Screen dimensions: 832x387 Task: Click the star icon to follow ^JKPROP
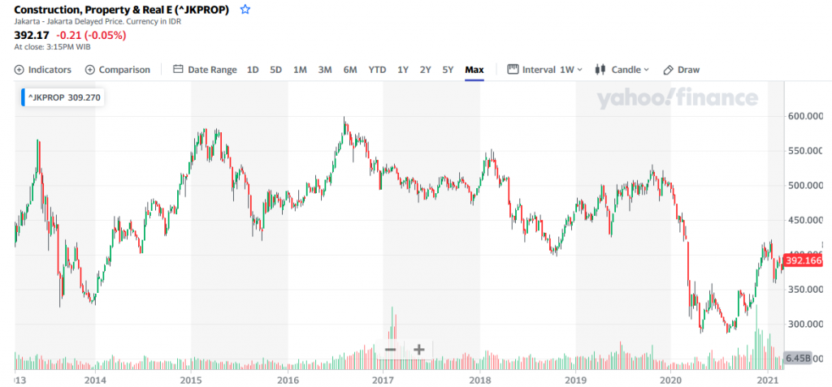tap(245, 10)
